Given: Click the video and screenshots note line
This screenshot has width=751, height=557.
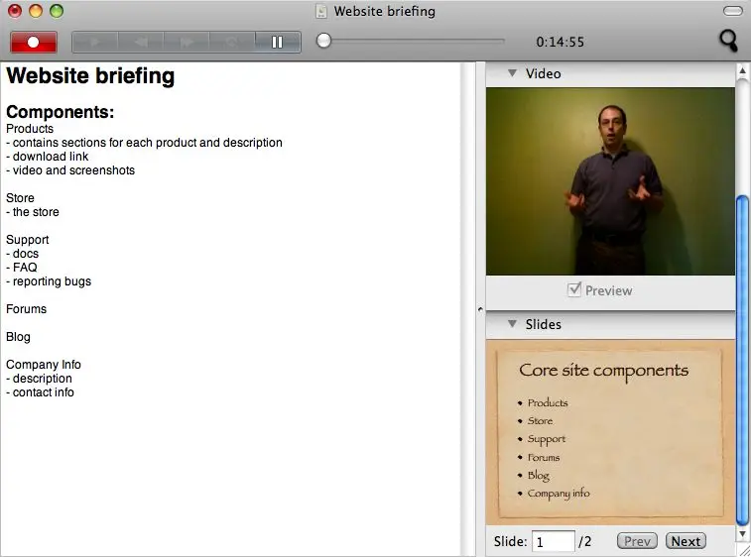Looking at the screenshot, I should (70, 170).
